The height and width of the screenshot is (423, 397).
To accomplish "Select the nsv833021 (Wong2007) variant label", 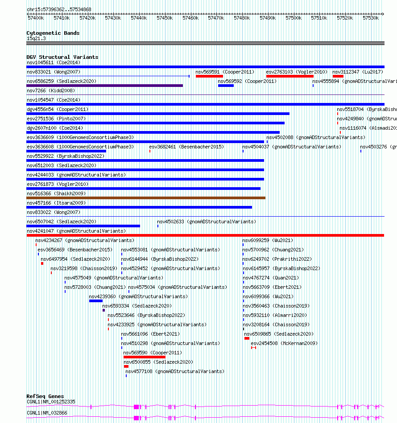I will tap(54, 72).
